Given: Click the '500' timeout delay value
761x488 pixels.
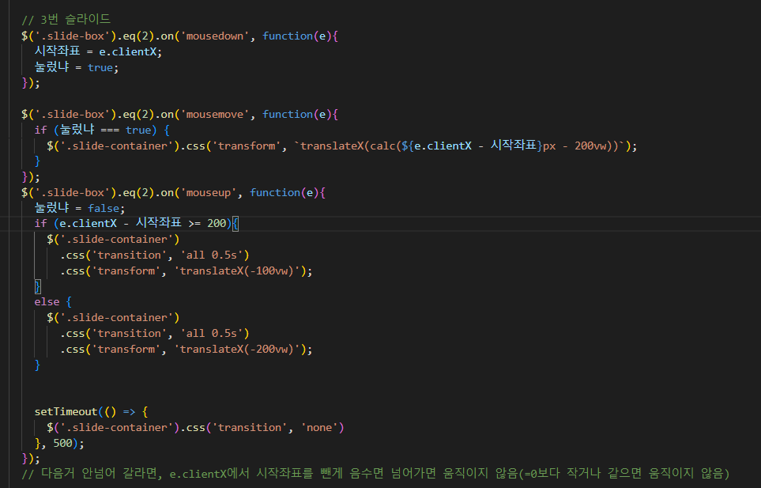Looking at the screenshot, I should pos(62,444).
